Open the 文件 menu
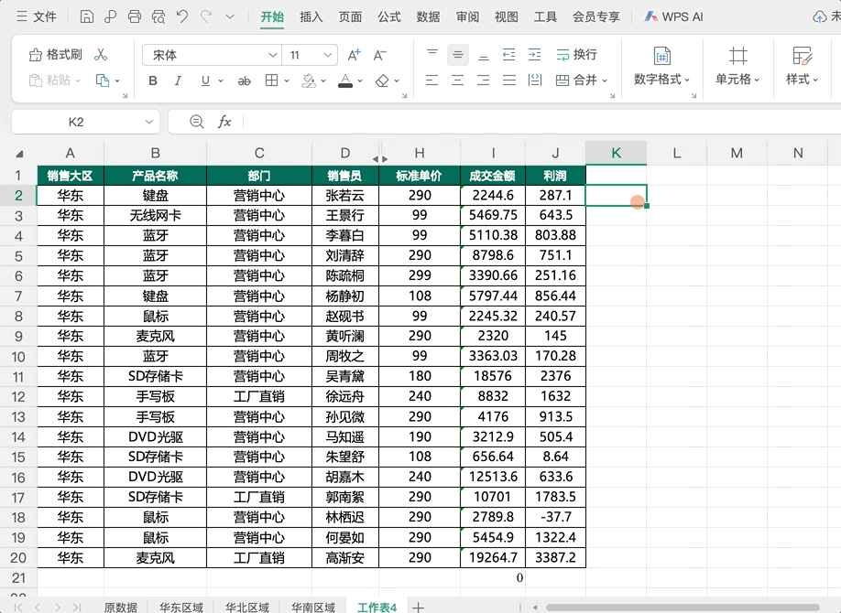 36,16
